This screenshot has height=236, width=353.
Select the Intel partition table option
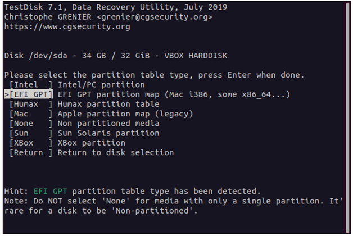click(31, 85)
